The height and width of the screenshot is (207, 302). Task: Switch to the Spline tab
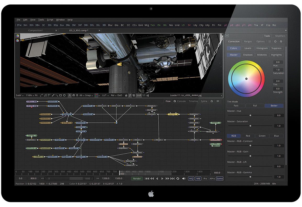(204, 101)
